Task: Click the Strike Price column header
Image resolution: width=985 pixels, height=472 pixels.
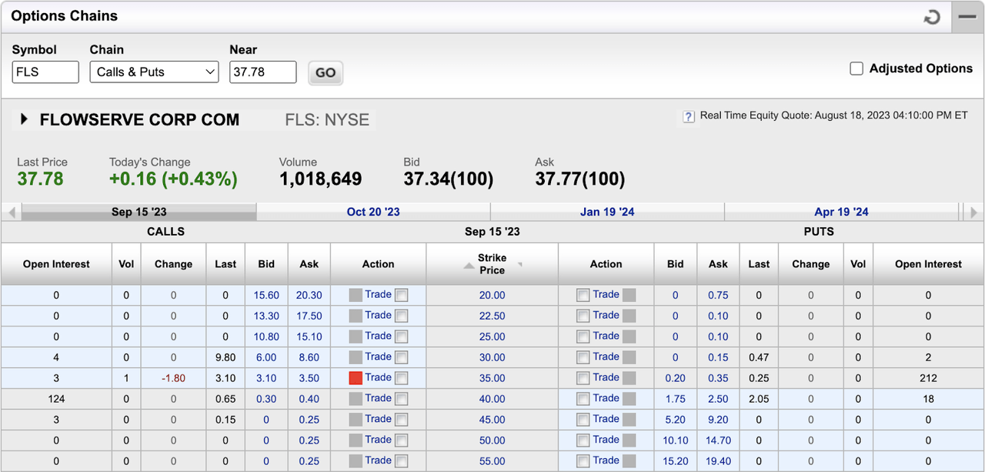Action: coord(492,264)
